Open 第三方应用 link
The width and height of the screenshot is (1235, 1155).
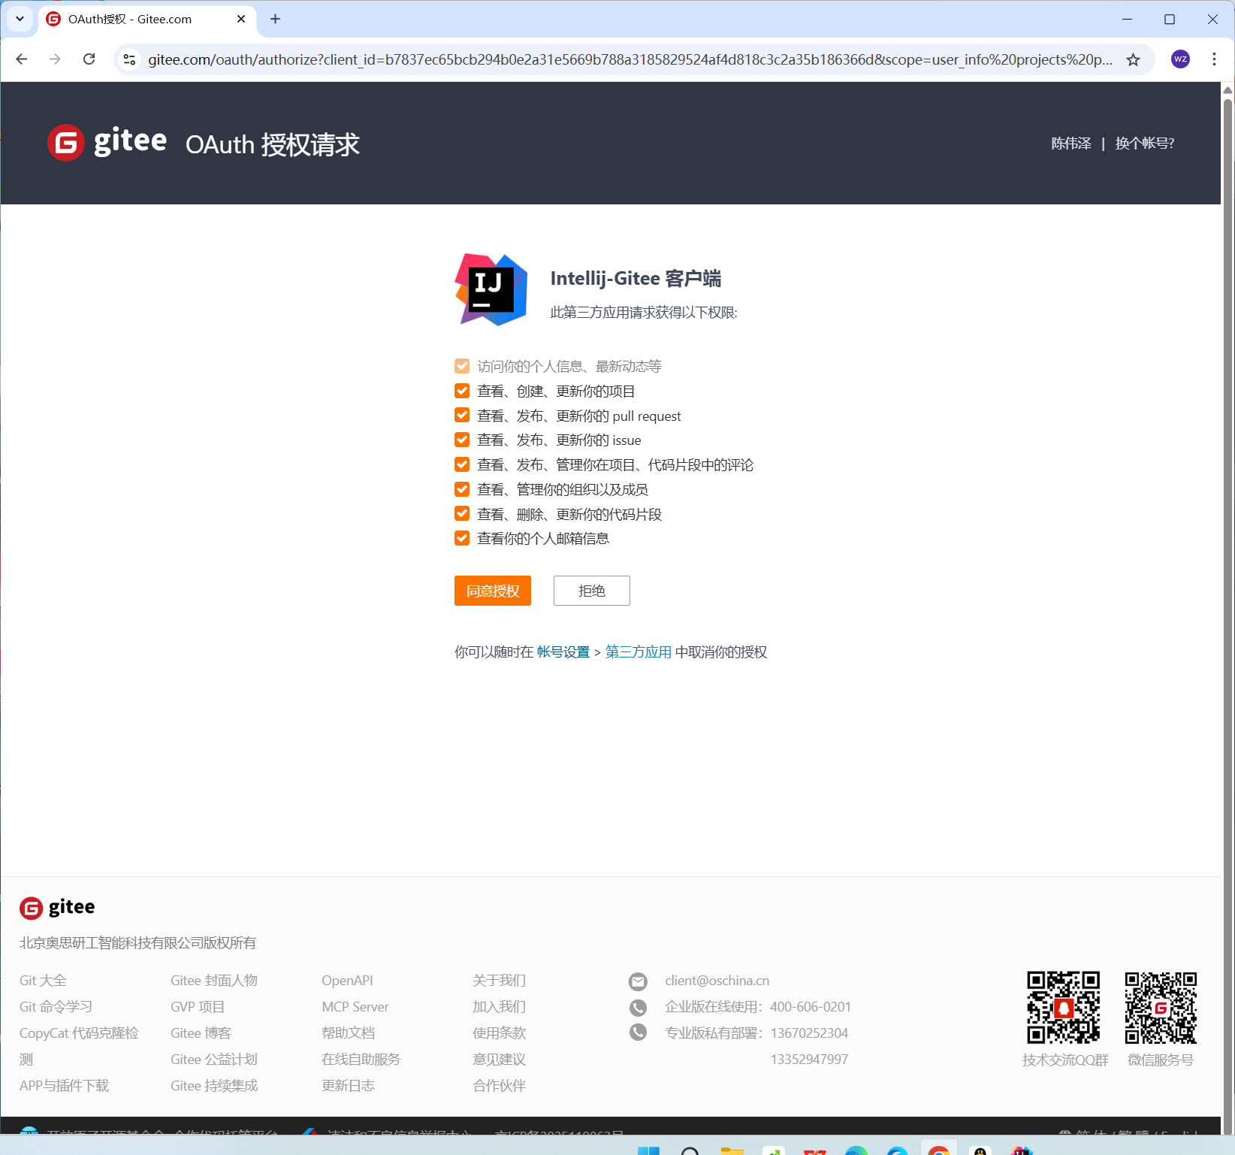639,652
